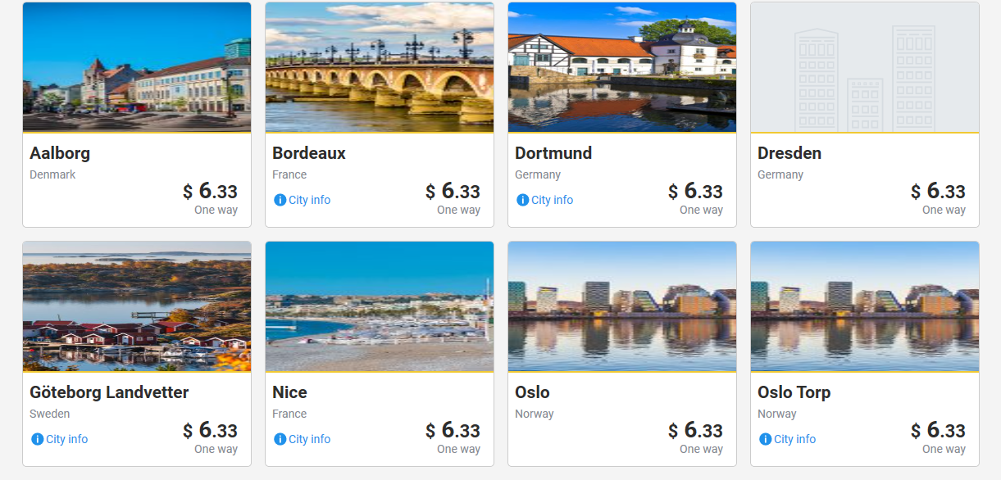This screenshot has height=480, width=1001.
Task: Click info icon on Göteborg Landvetter card
Action: [x=37, y=439]
